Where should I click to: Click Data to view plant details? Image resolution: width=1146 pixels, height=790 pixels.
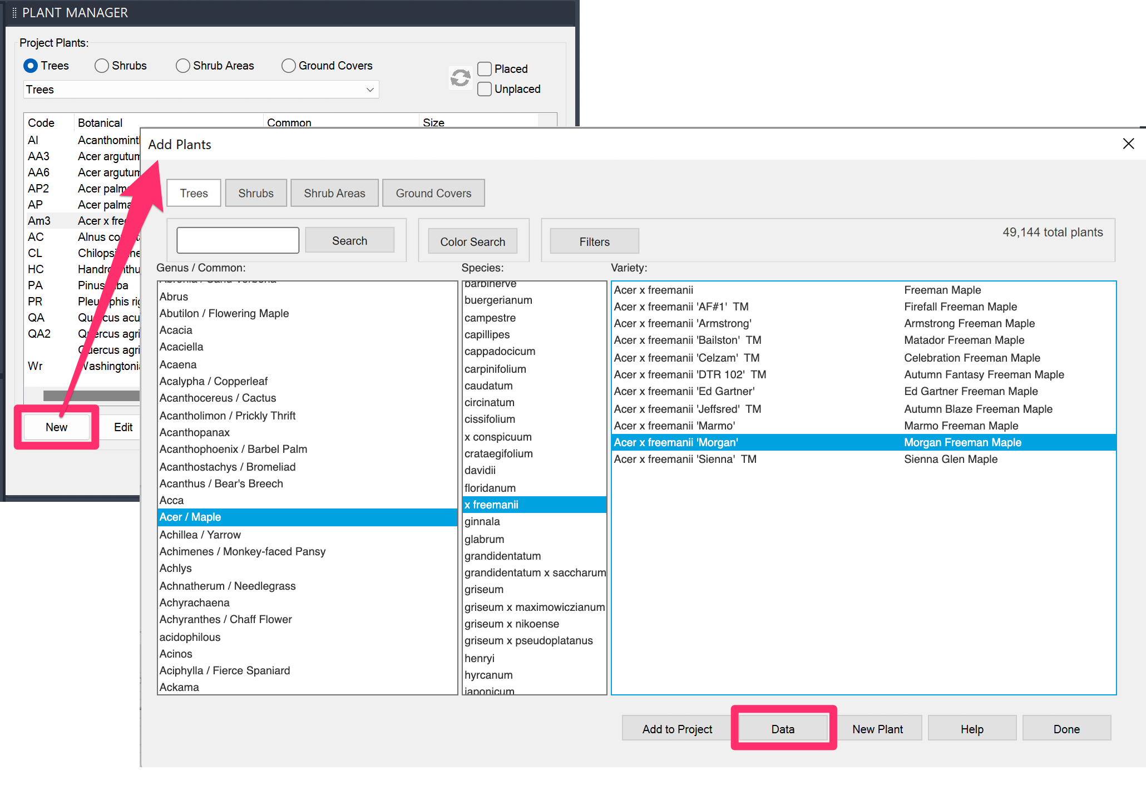[x=783, y=728]
